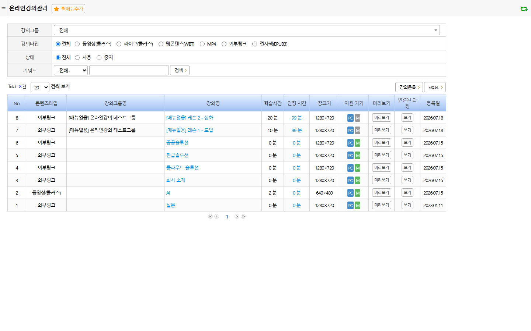Click the star 퀵메뉴추가 button
Screen dimensions: 531x331
click(x=69, y=8)
